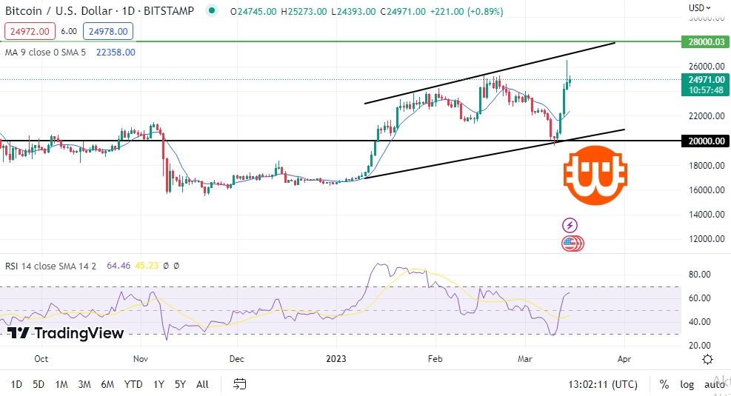Click the Dec label on time axis

coord(237,359)
